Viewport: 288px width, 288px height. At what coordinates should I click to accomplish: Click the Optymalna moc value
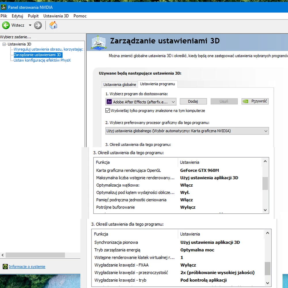[197, 250]
